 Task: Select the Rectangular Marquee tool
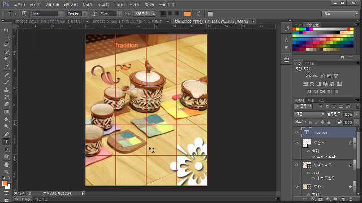pyautogui.click(x=6, y=37)
